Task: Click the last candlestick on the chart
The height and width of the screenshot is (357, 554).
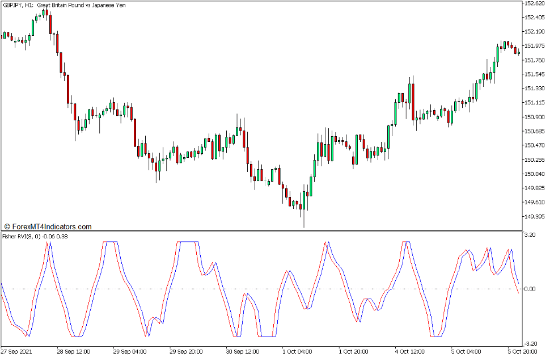Action: coord(518,53)
